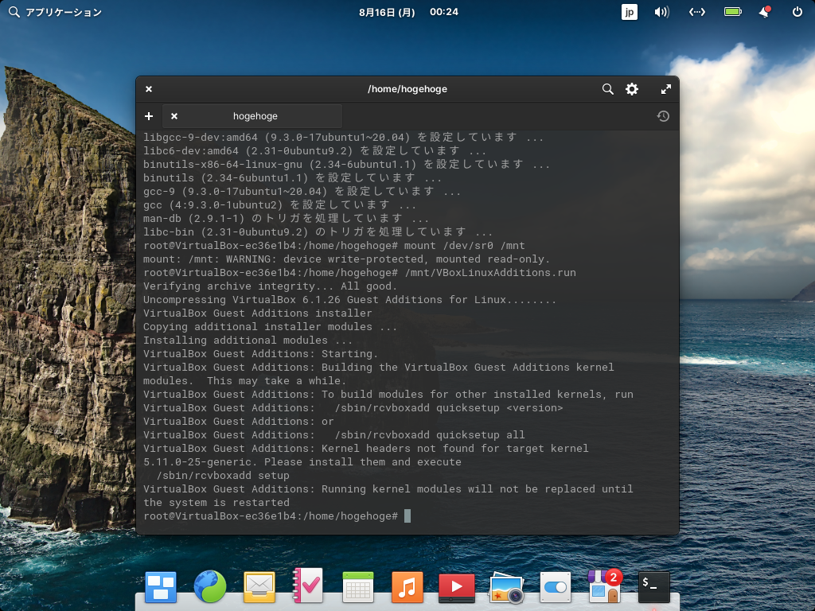The height and width of the screenshot is (611, 815).
Task: Click the 'Uncompressing VirtualBox 6.1.26' line
Action: pos(350,300)
